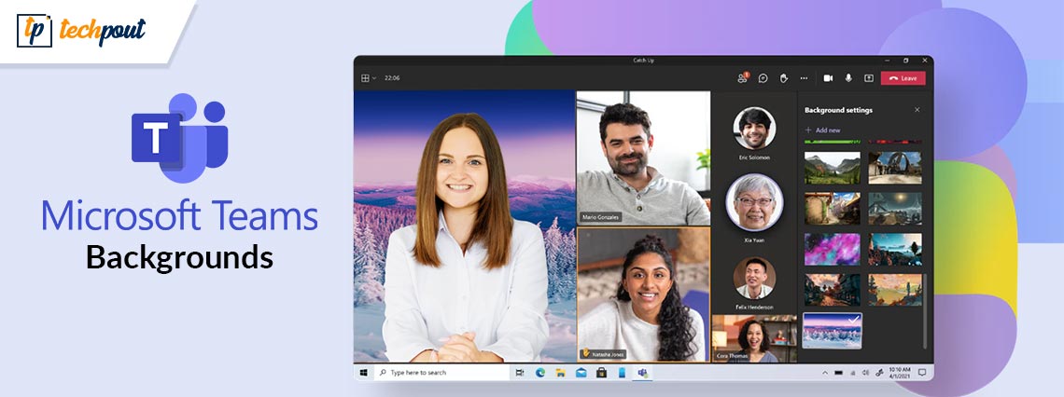
Task: Click Felix Henderson's avatar
Action: pyautogui.click(x=754, y=278)
